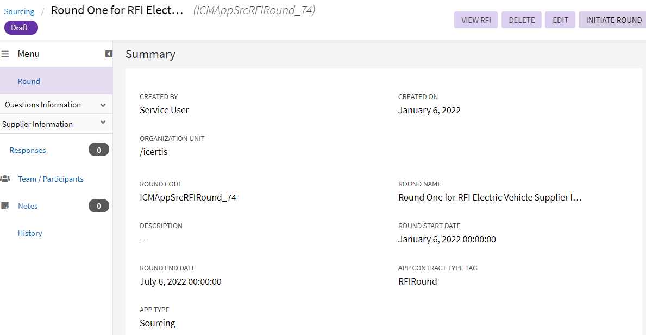Click the Responses count badge
The image size is (646, 335).
point(98,150)
